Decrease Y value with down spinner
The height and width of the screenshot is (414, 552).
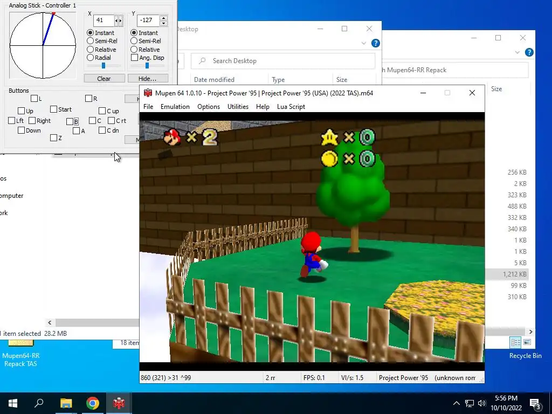pos(163,23)
